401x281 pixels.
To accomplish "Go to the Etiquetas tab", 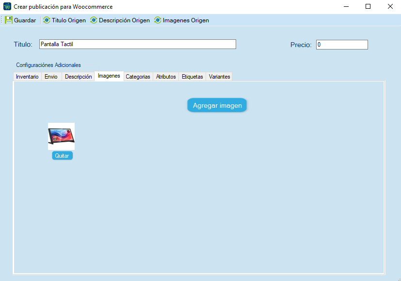I will [192, 77].
